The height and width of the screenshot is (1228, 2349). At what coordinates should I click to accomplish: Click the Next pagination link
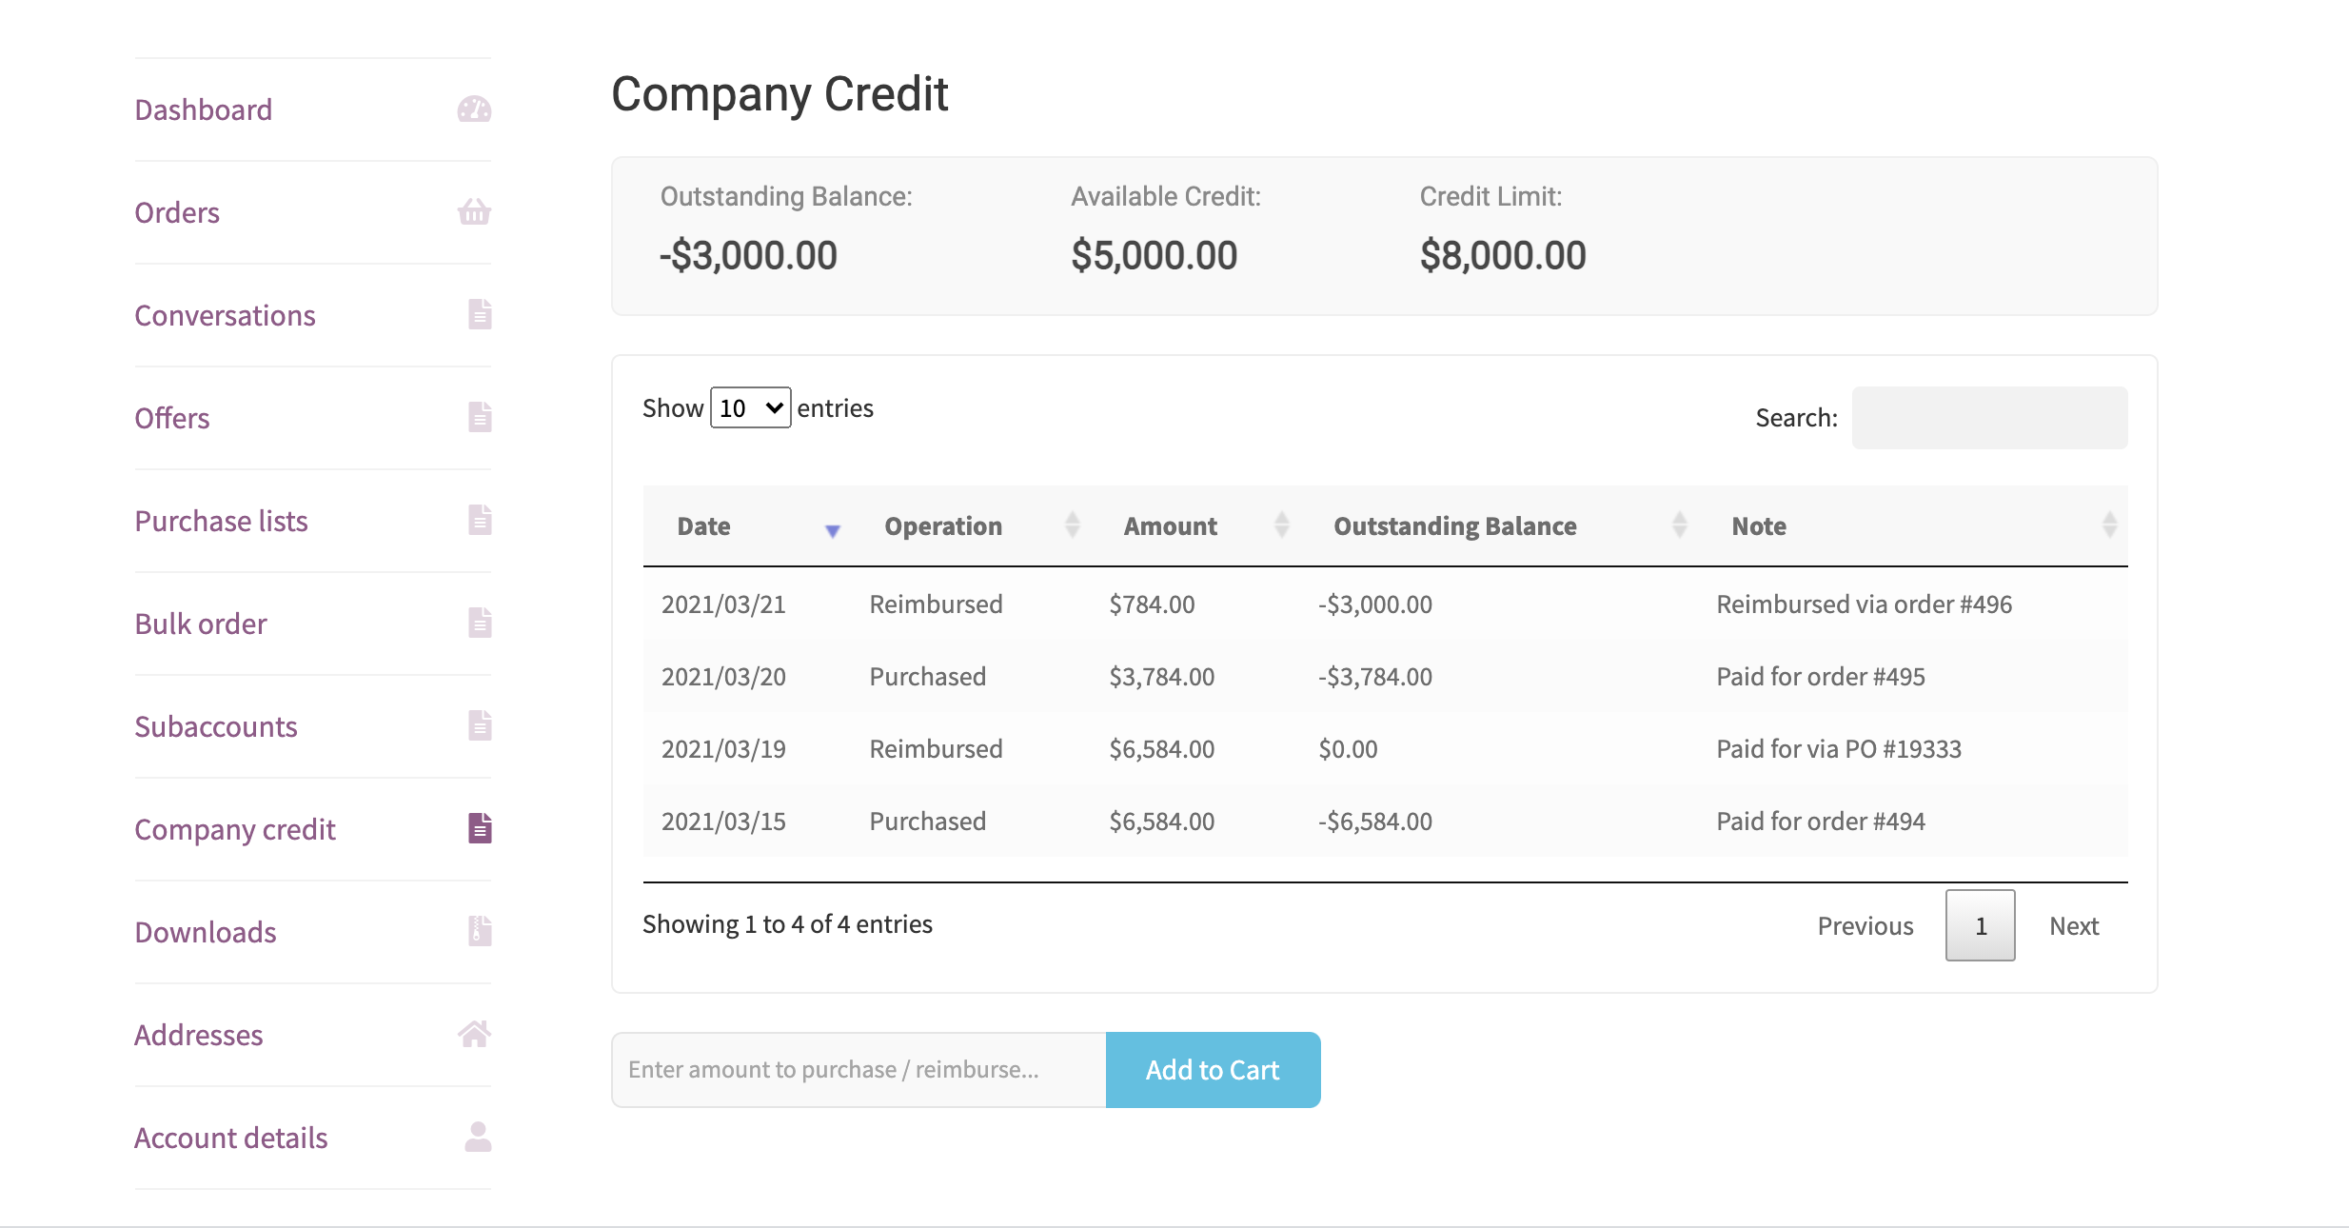coord(2074,925)
